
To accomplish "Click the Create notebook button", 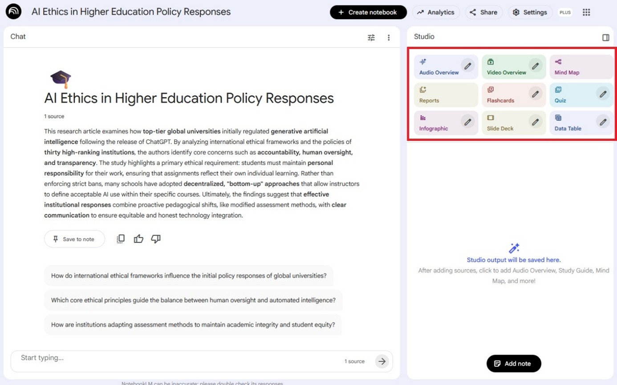I will (368, 12).
